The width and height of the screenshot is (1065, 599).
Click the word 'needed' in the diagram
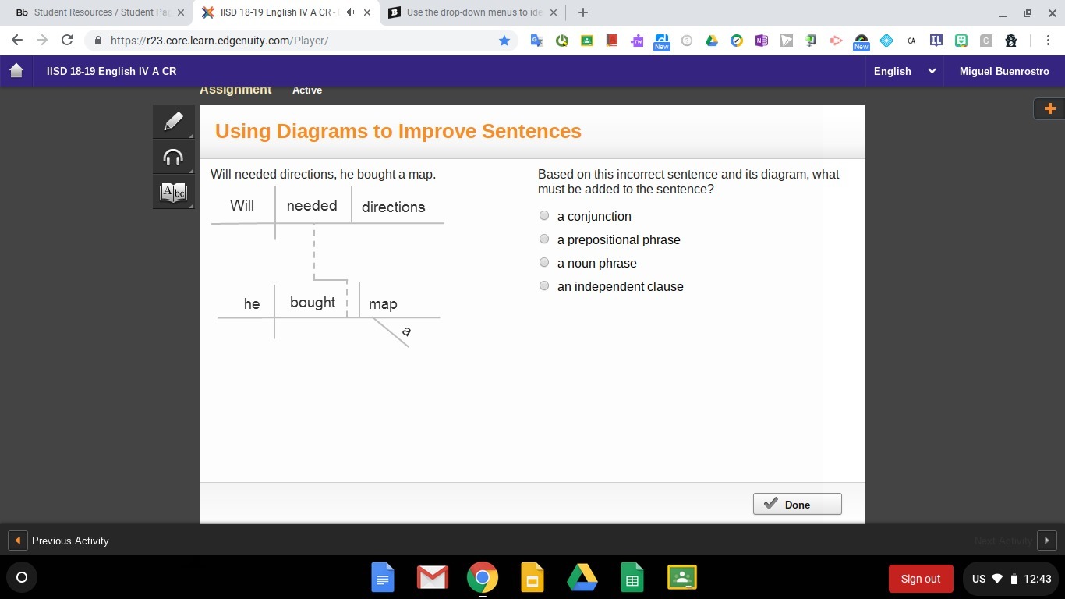[x=312, y=206]
